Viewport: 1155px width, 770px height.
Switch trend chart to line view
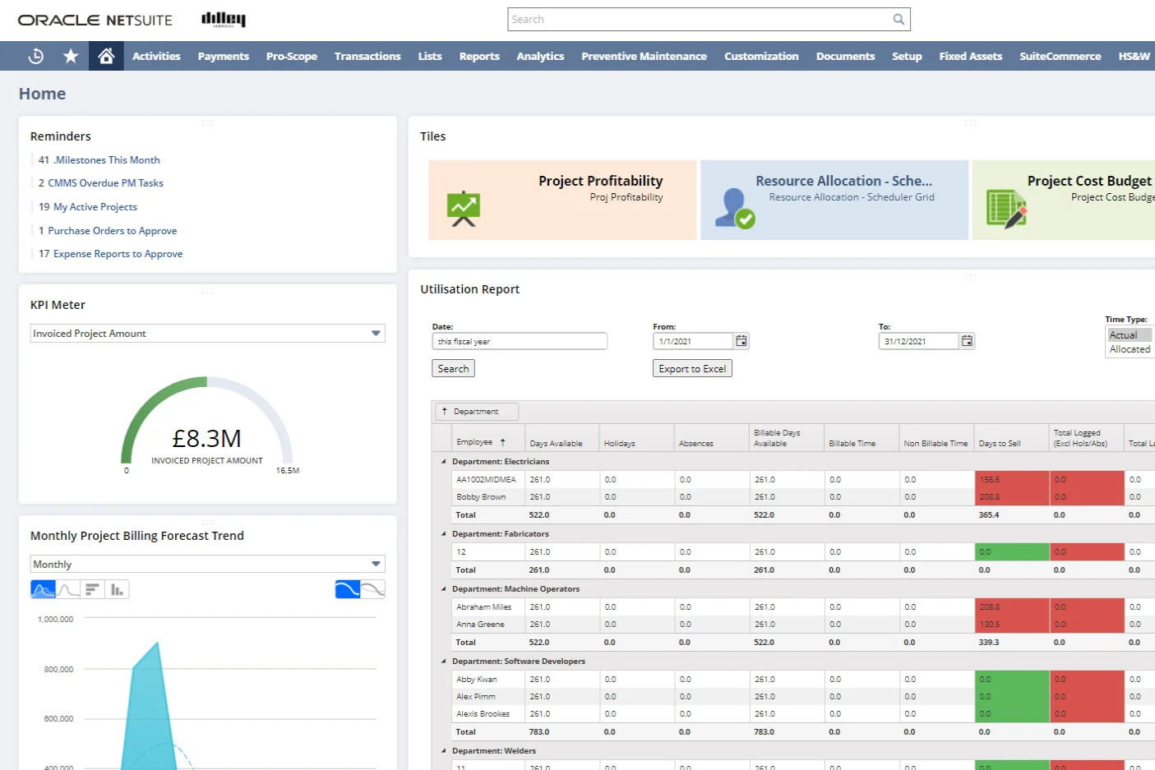[68, 589]
